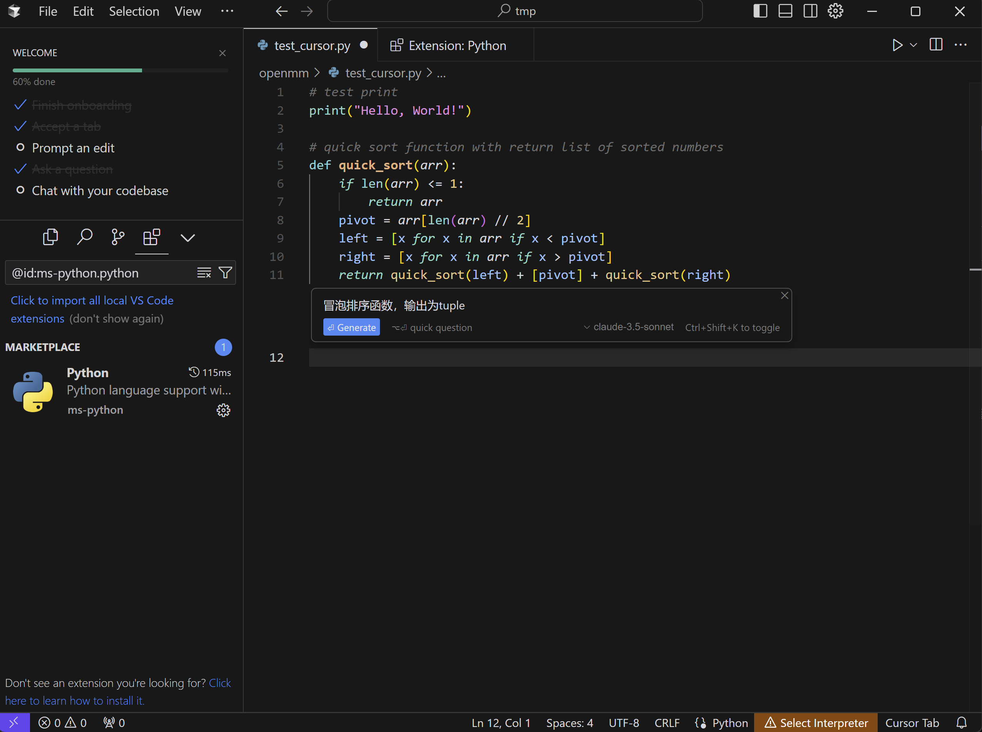Toggle the secondary side bar
This screenshot has height=732, width=982.
click(x=810, y=11)
